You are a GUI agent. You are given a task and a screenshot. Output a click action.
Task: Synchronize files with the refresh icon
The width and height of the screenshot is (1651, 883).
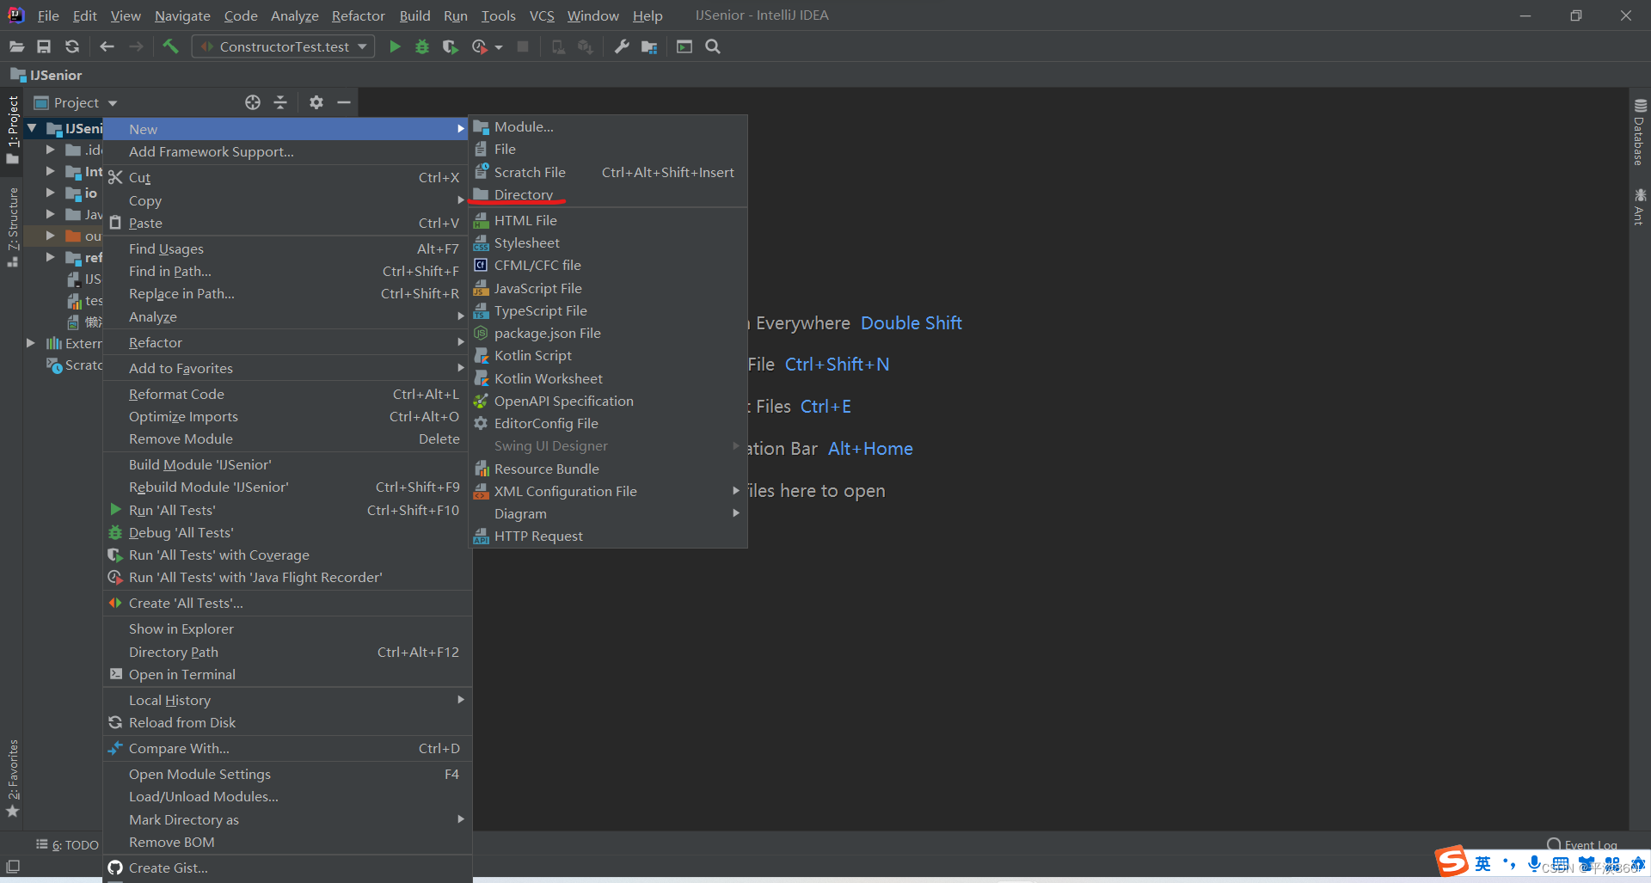[x=72, y=46]
